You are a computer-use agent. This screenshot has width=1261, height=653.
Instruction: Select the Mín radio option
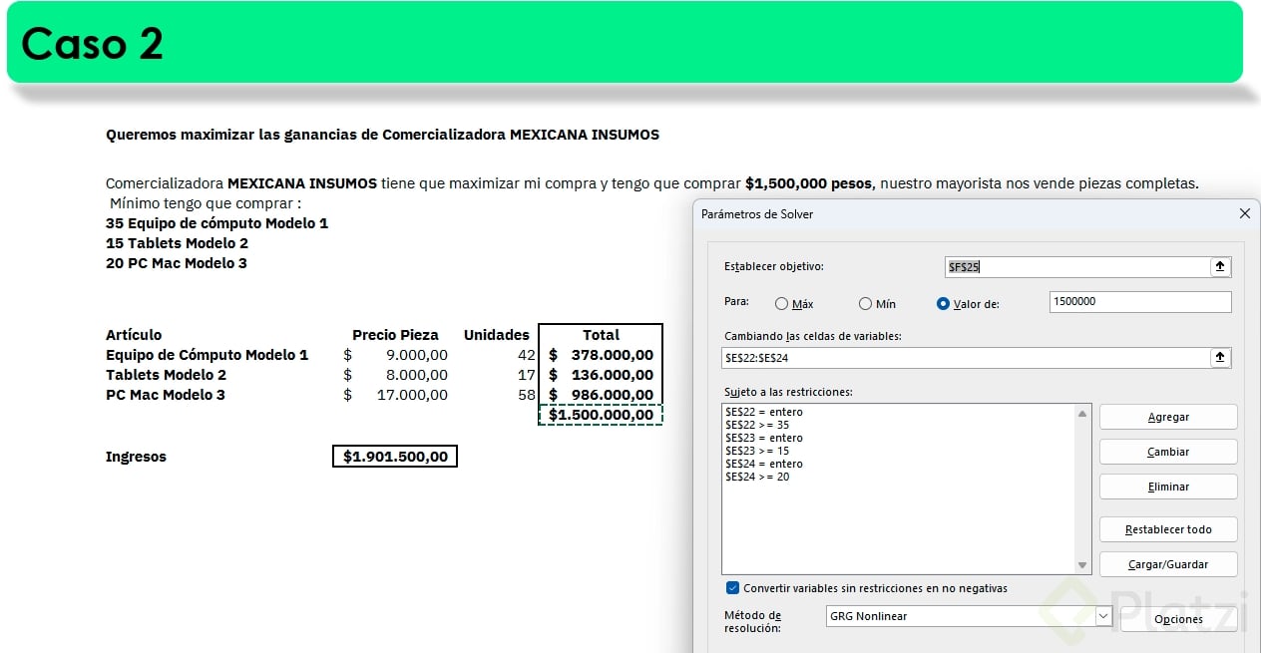point(877,304)
